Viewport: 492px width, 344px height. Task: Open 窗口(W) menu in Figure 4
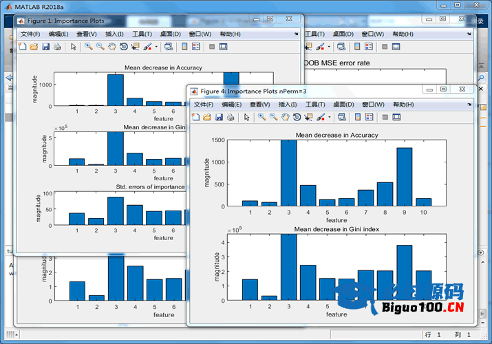tap(373, 105)
